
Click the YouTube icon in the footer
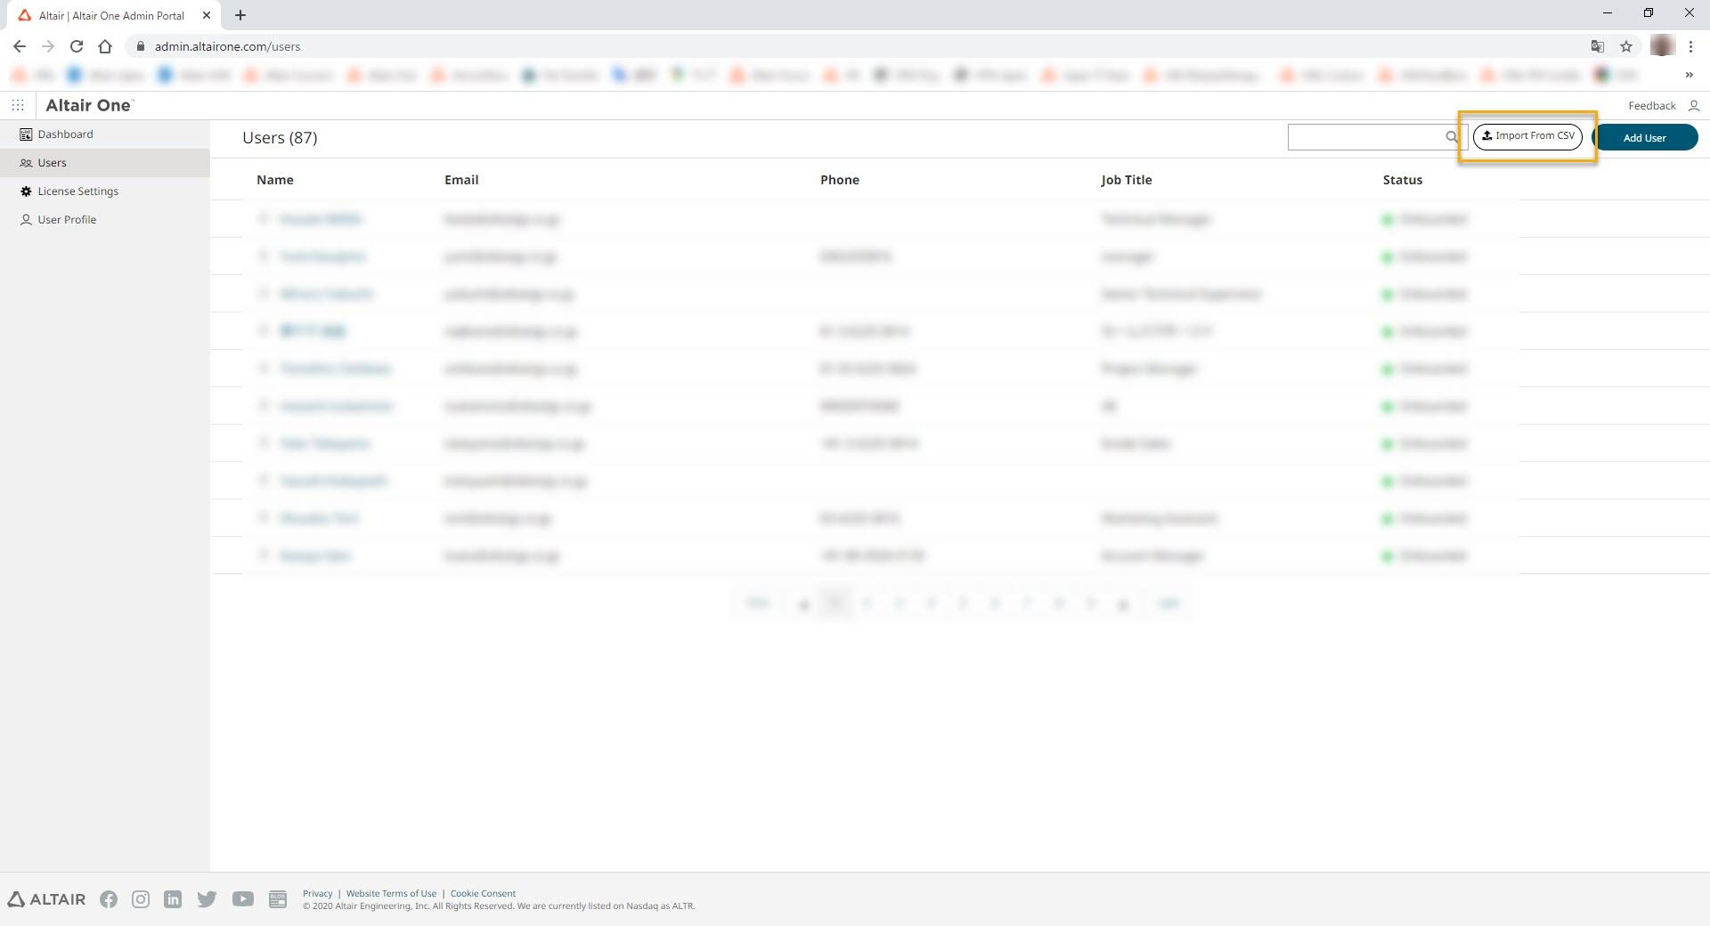(x=242, y=899)
